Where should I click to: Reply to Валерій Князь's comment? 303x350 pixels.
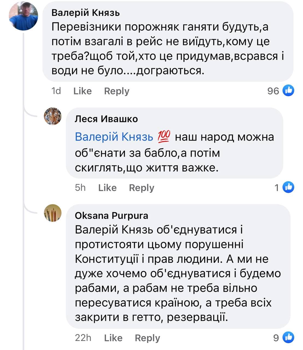[117, 91]
